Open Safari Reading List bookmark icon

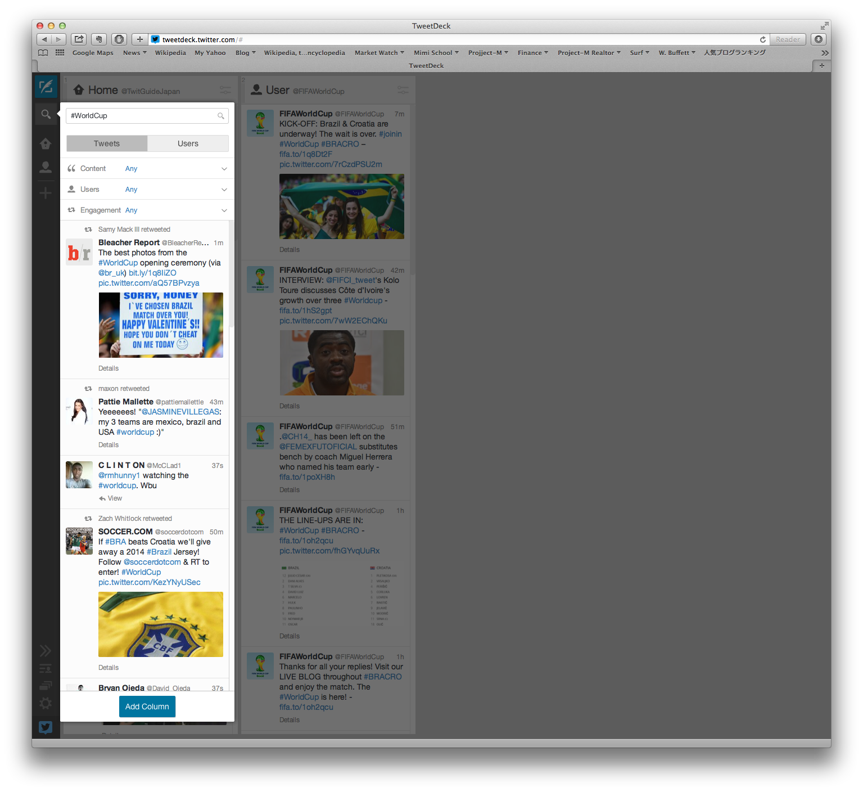43,53
